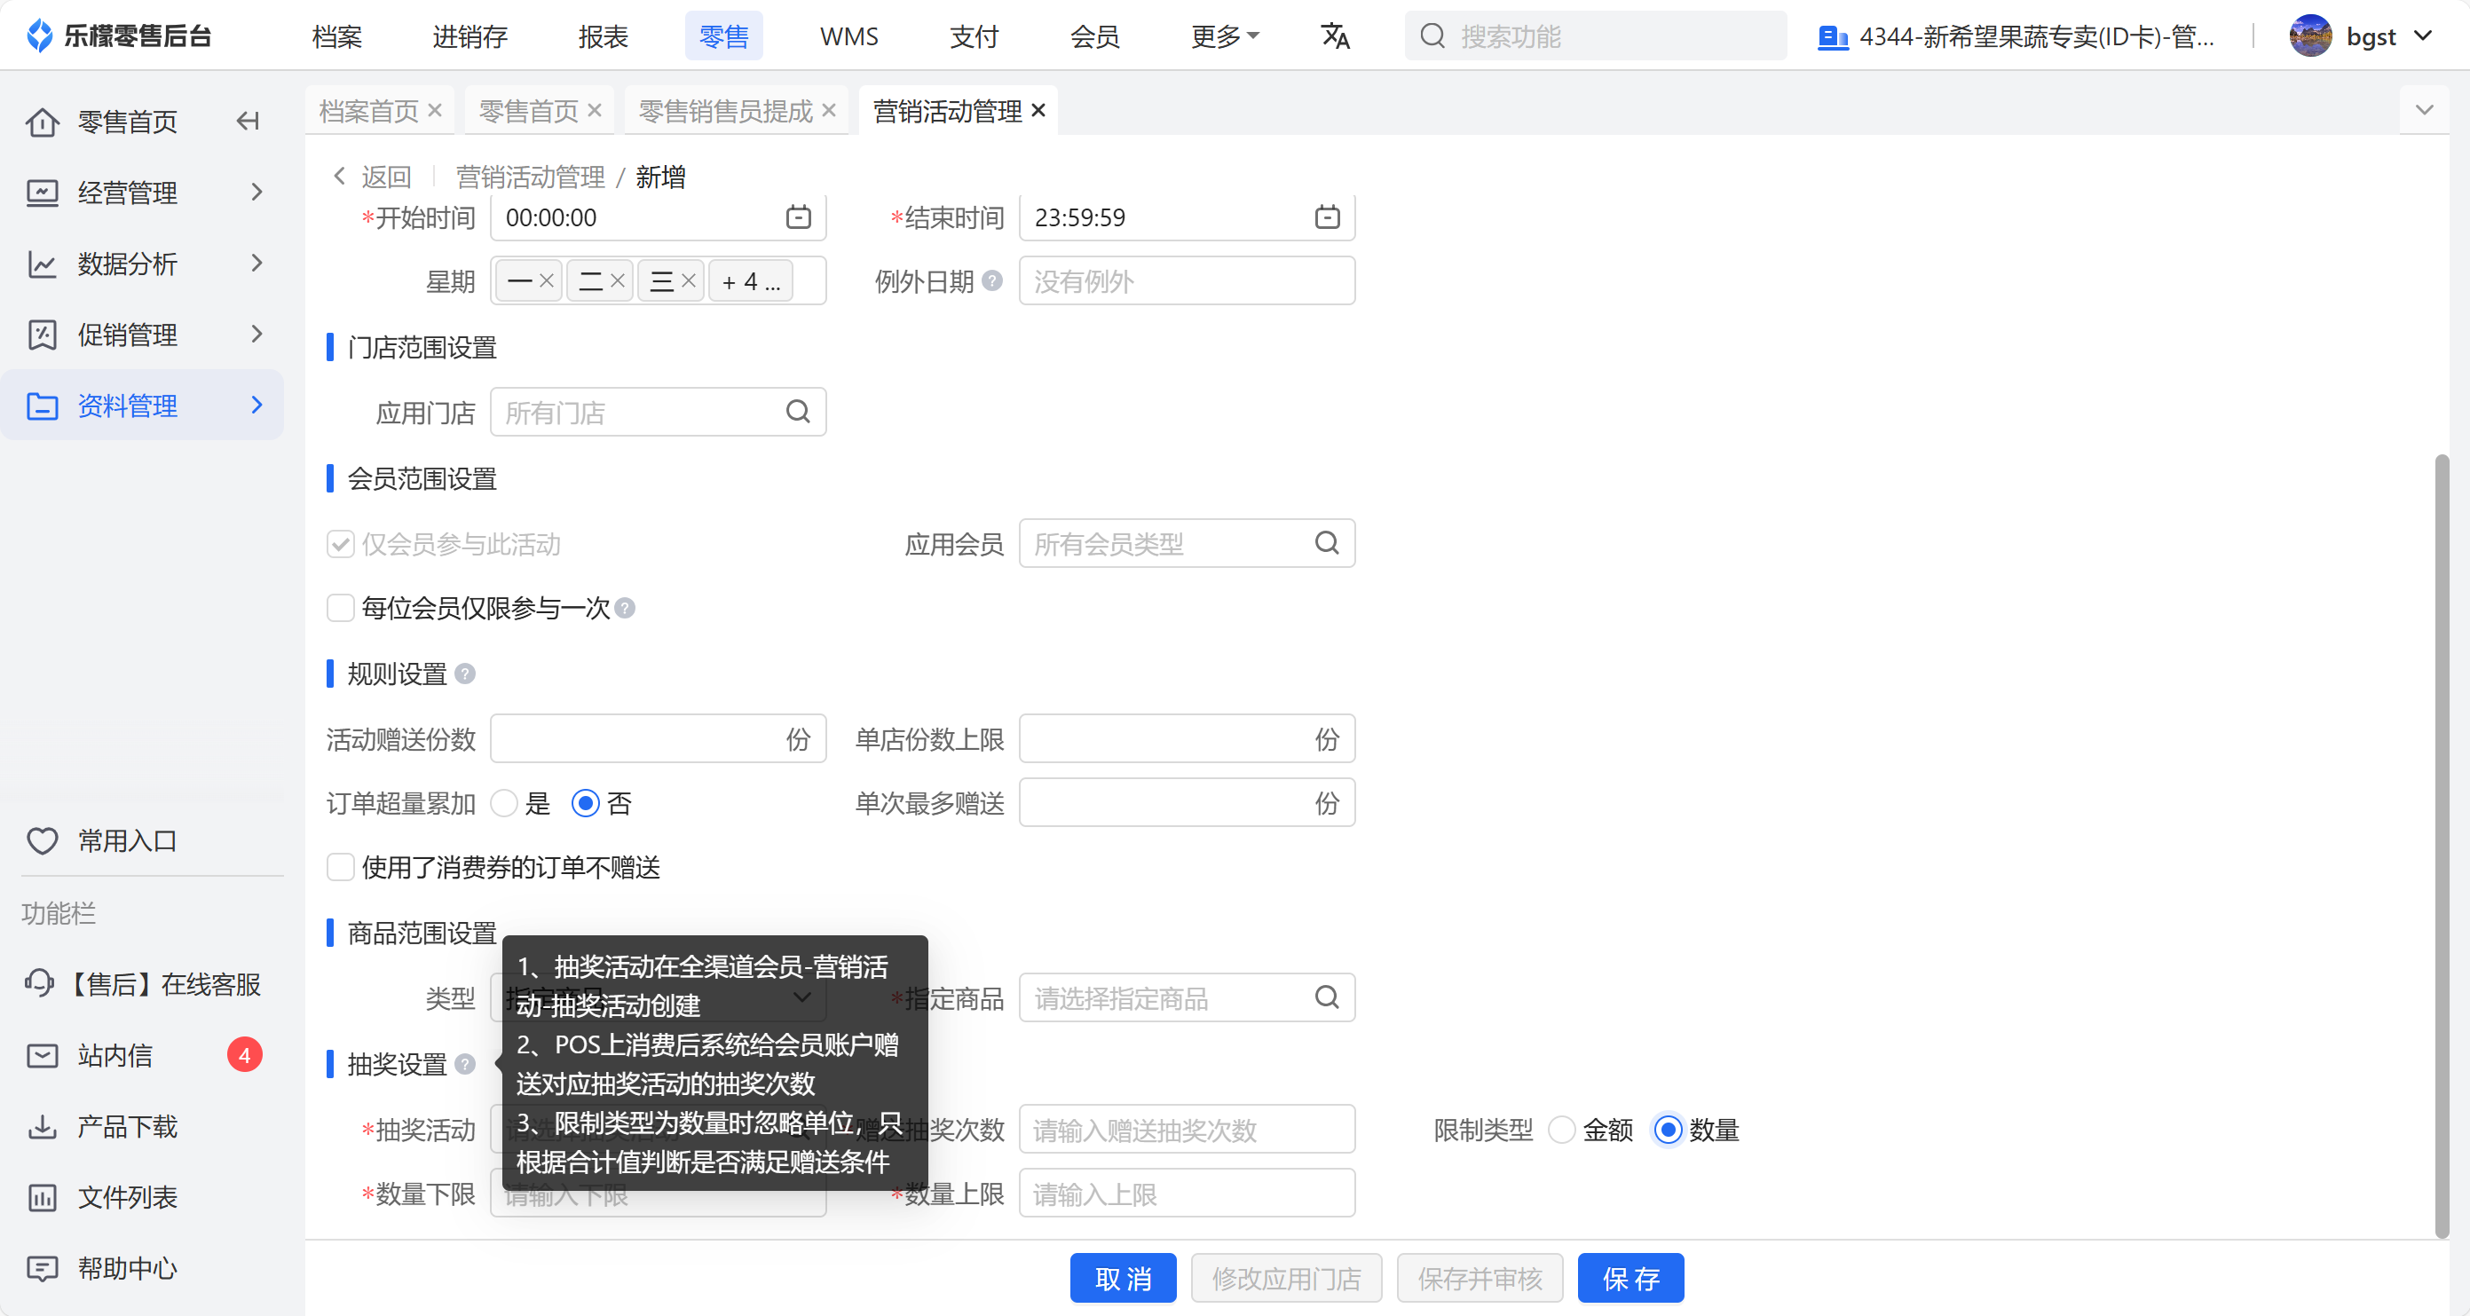Open end time clock picker icon

tap(1327, 217)
